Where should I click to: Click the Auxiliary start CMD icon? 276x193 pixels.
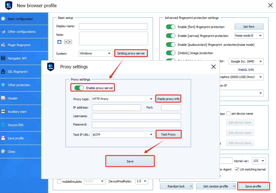[x=3, y=112]
